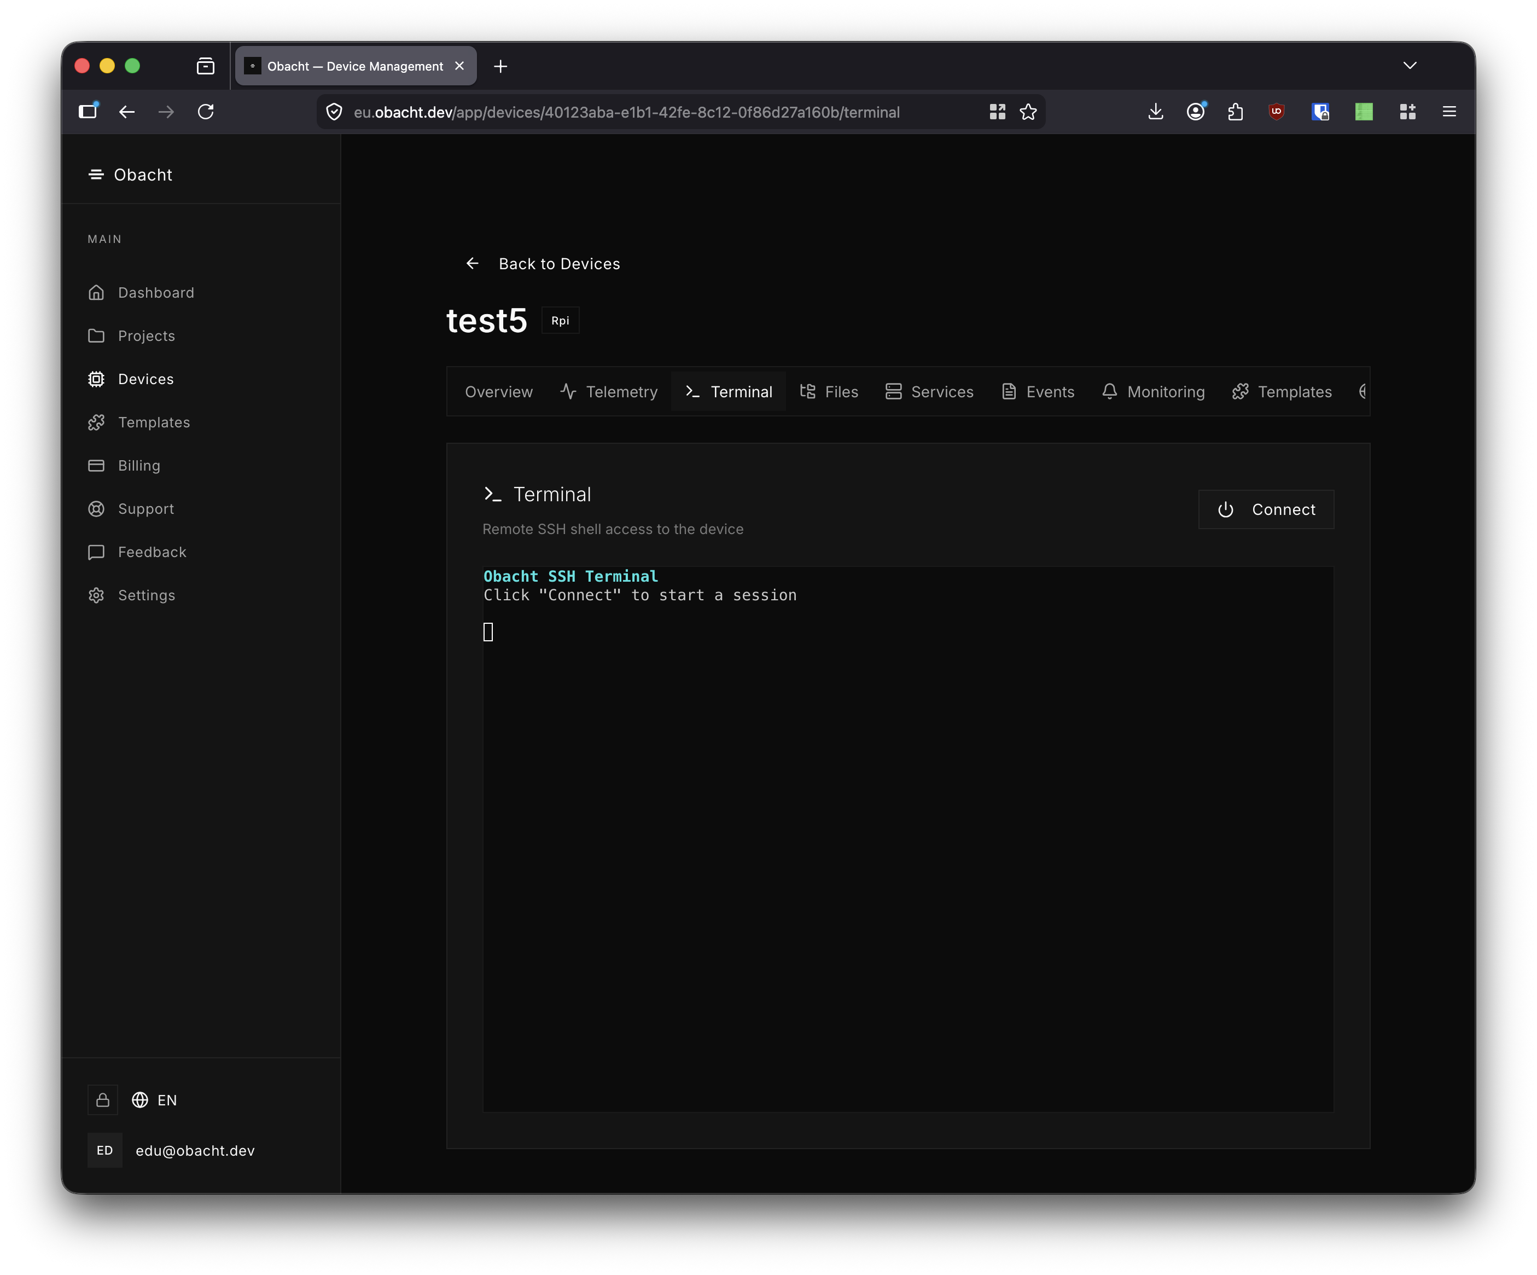This screenshot has width=1537, height=1275.
Task: Switch to the Monitoring tab
Action: click(x=1153, y=392)
